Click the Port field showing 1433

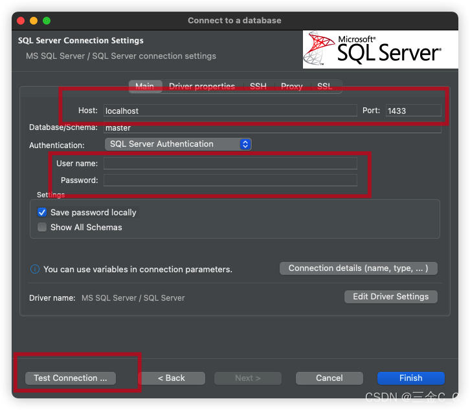tap(413, 111)
